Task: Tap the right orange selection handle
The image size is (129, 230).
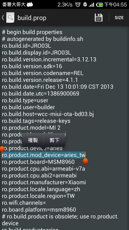Action: pyautogui.click(x=85, y=161)
